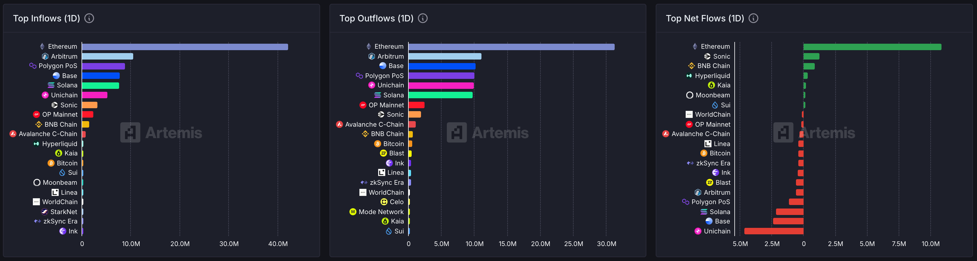The width and height of the screenshot is (977, 261).
Task: Click the Arbitrum label in Top Net Flows
Action: click(x=717, y=192)
